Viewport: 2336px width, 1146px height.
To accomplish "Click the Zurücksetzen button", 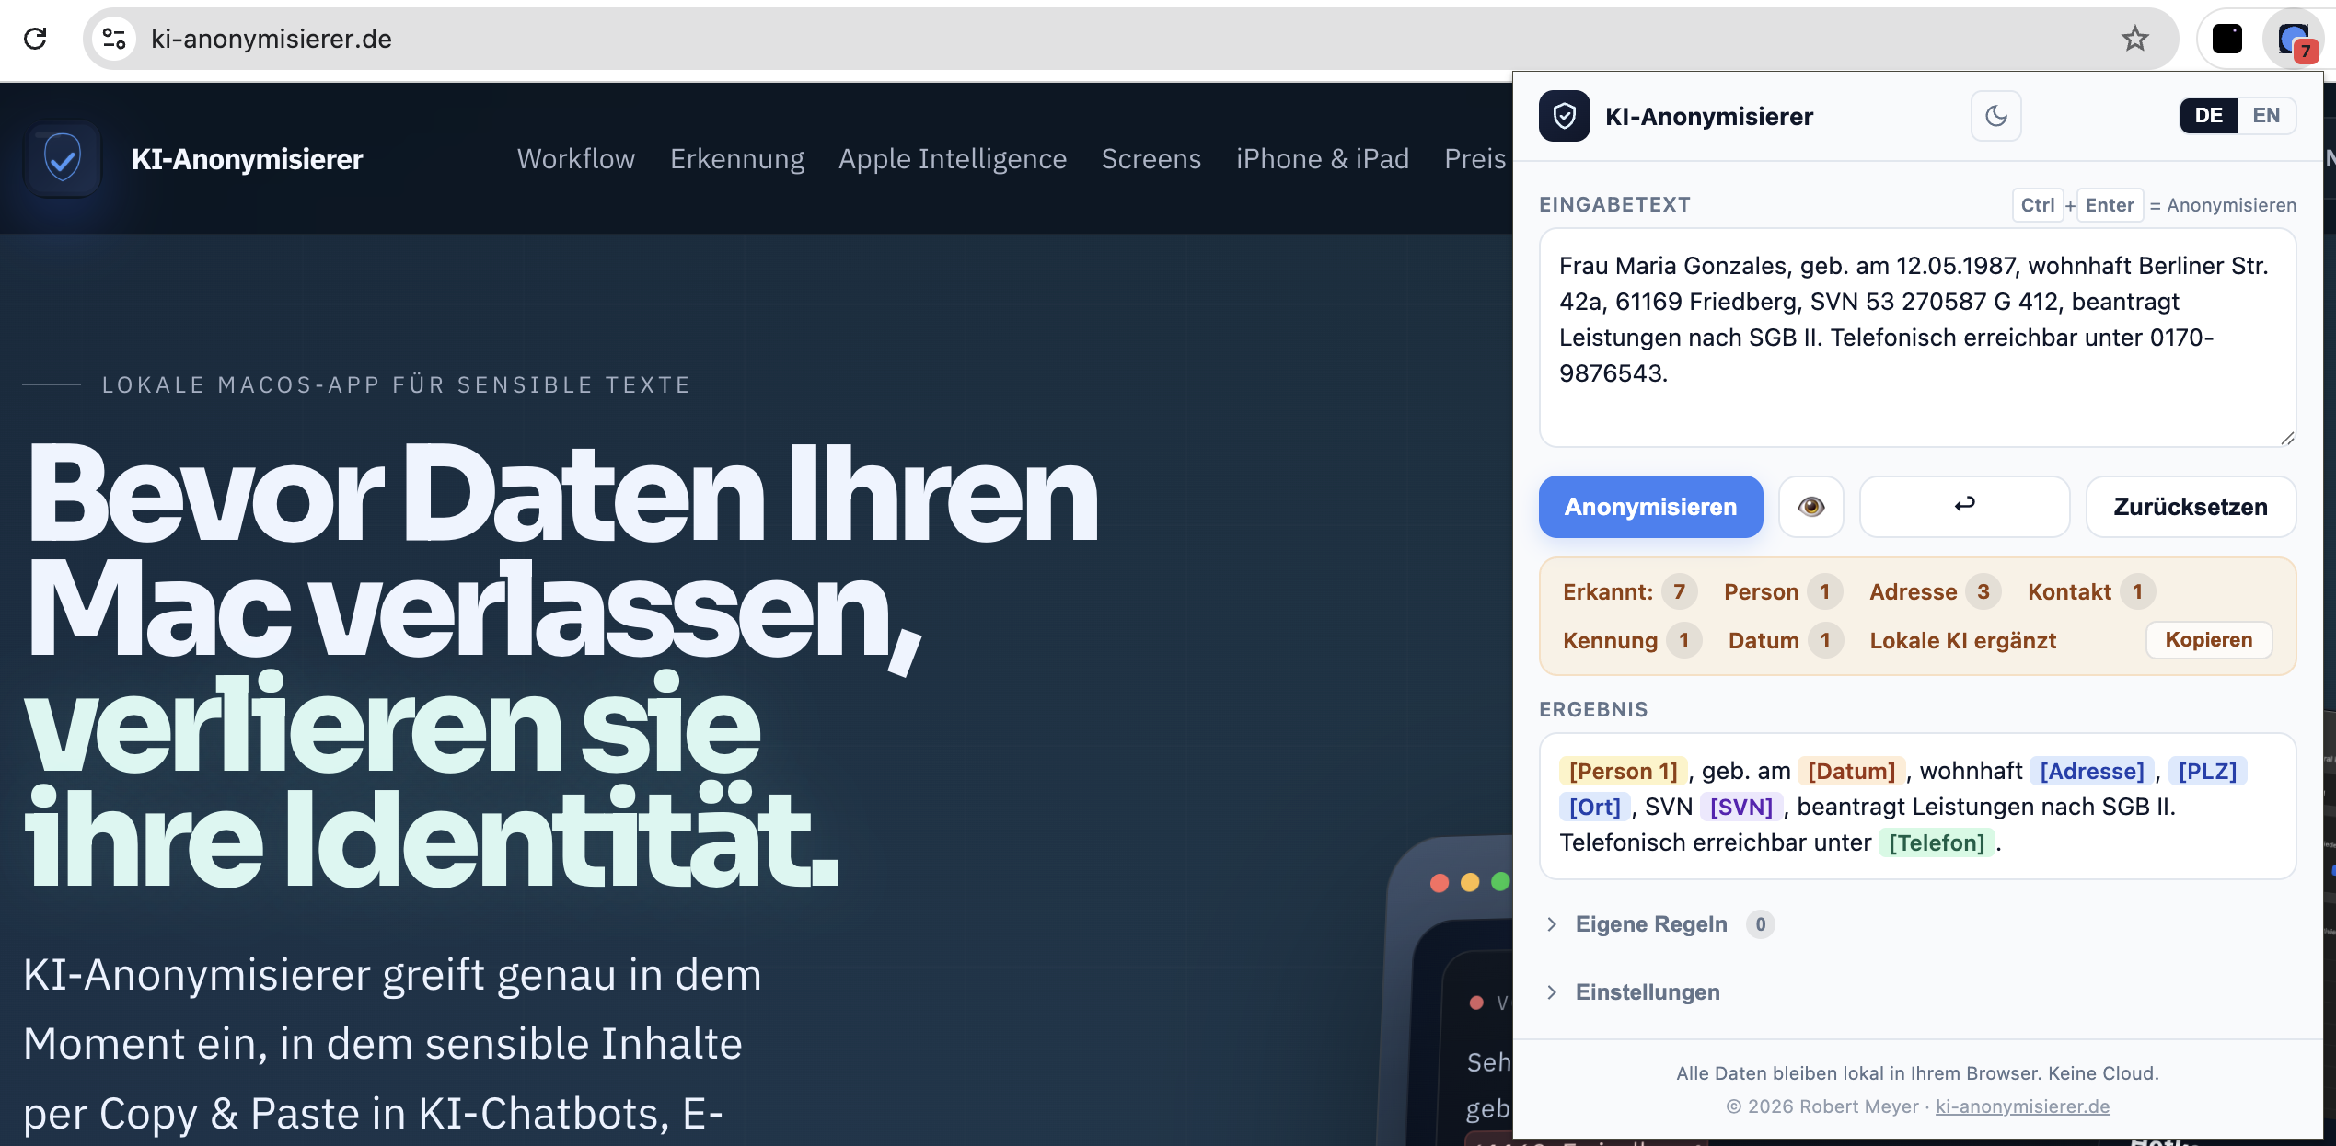I will (x=2191, y=507).
